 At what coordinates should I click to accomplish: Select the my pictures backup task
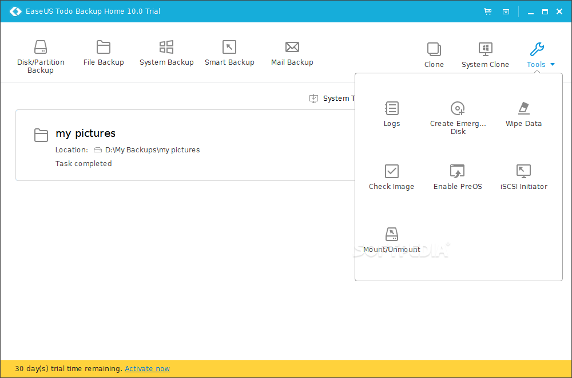185,145
